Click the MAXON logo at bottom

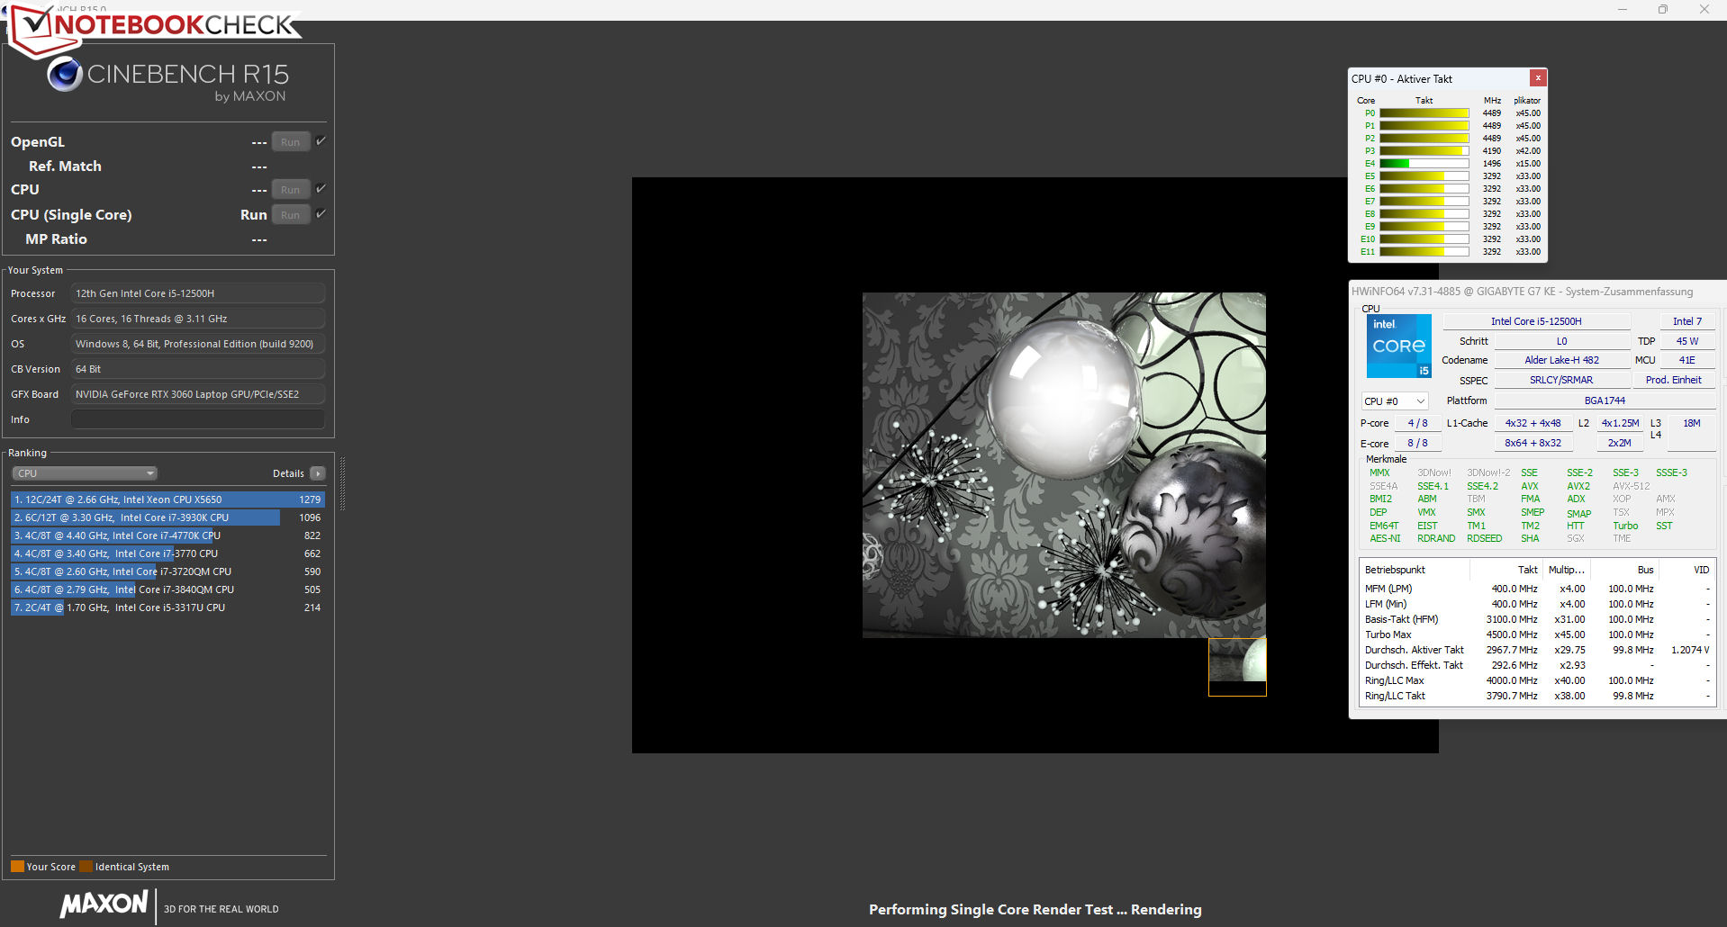[x=104, y=904]
